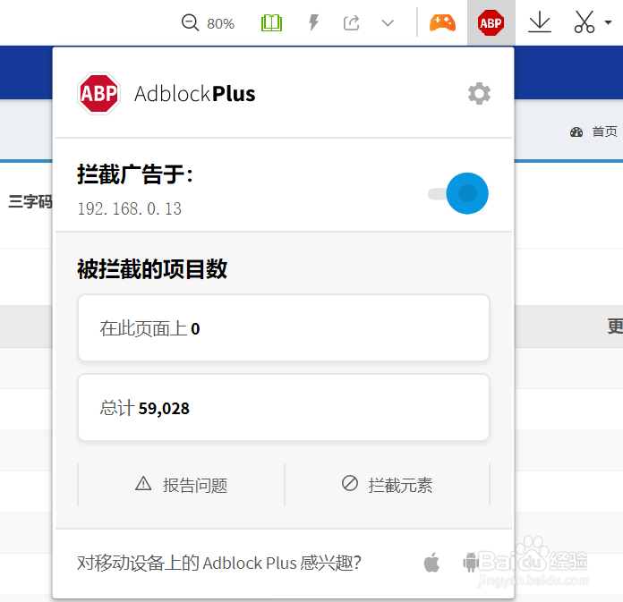Click the zoom out magnifier icon

tap(190, 22)
